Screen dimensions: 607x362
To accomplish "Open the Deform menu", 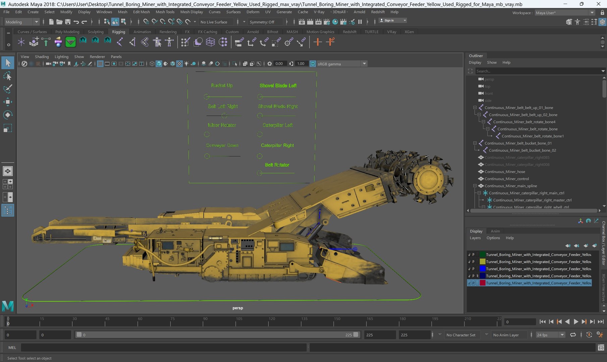I will click(253, 12).
